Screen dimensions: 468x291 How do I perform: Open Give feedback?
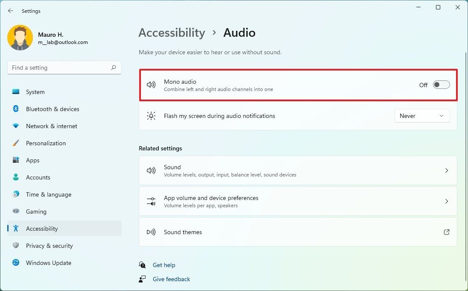tap(171, 279)
